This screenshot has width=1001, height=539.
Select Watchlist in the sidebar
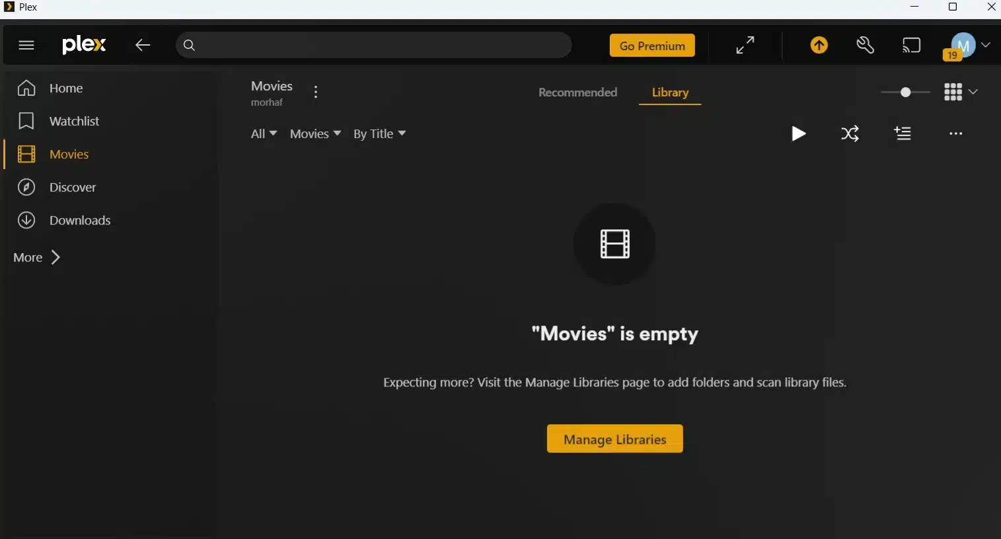[x=74, y=121]
